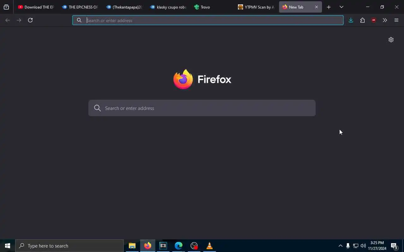The width and height of the screenshot is (404, 252).
Task: Open video editor taskbar app
Action: click(x=163, y=246)
